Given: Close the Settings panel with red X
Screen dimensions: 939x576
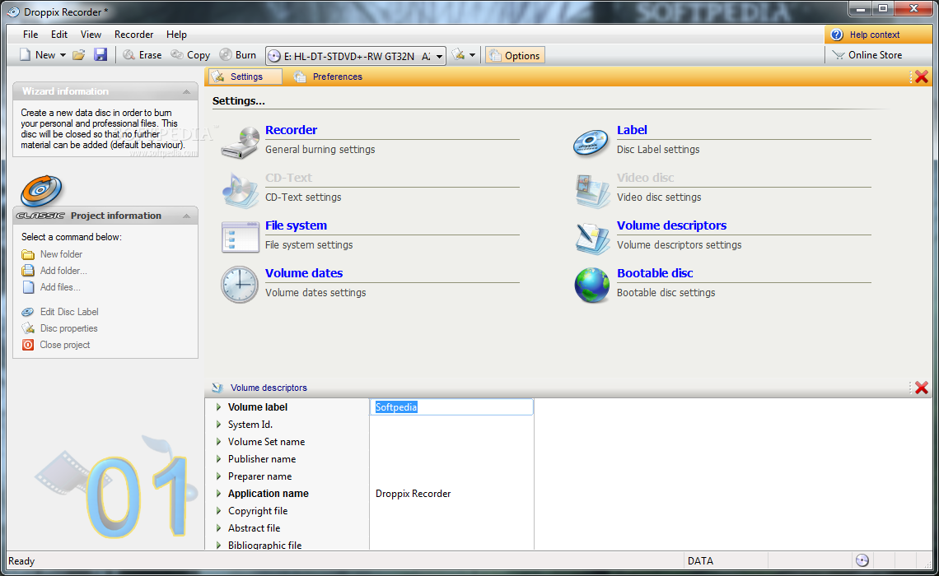Looking at the screenshot, I should coord(922,77).
